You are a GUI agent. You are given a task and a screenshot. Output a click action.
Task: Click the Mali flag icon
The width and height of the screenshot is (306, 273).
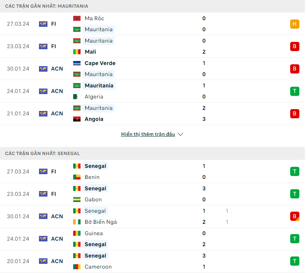pos(77,52)
